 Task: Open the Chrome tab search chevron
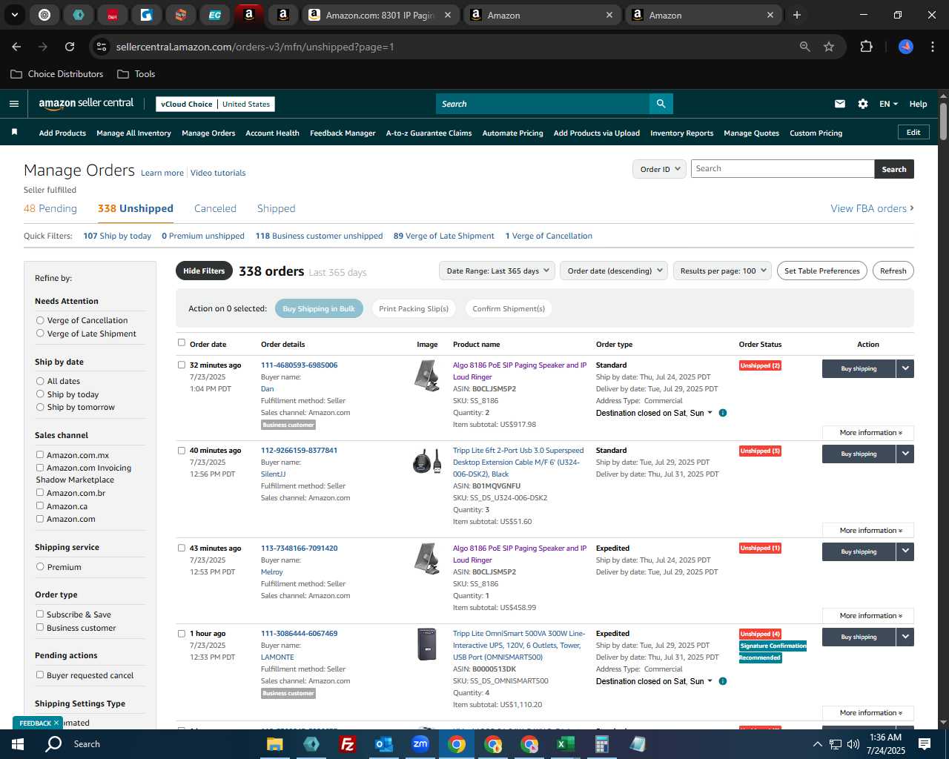point(14,15)
